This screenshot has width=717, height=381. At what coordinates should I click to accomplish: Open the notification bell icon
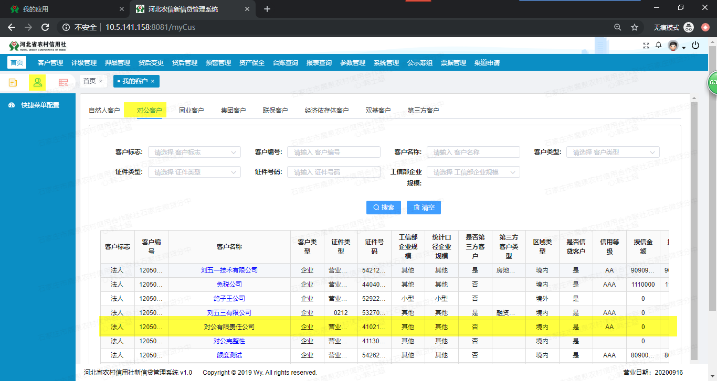[659, 46]
